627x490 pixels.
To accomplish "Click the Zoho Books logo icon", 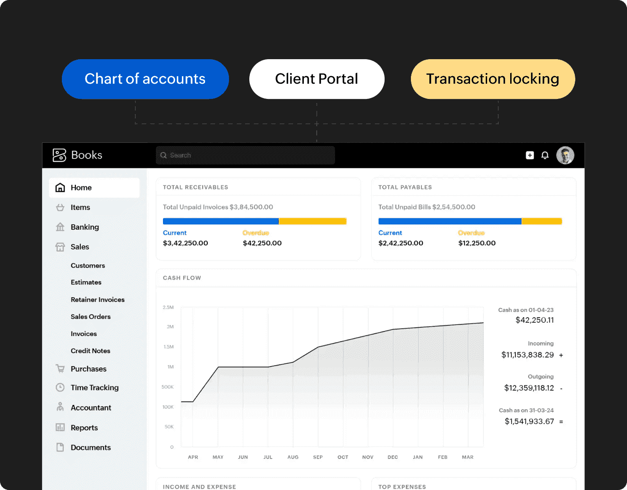I will point(59,155).
